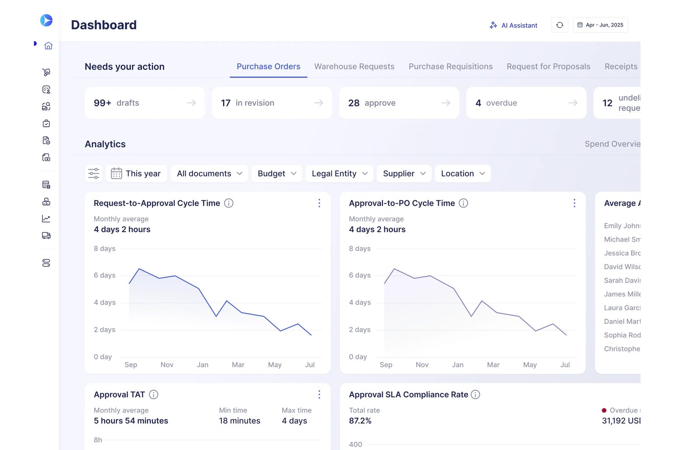
Task: Click info icon next to Approval SLA Compliance Rate
Action: 475,395
